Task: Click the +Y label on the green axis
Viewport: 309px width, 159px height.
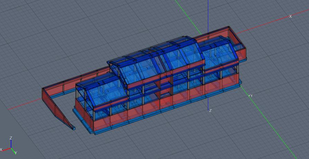Action: pyautogui.click(x=251, y=96)
